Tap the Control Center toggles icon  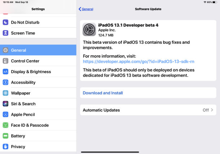(x=5, y=61)
